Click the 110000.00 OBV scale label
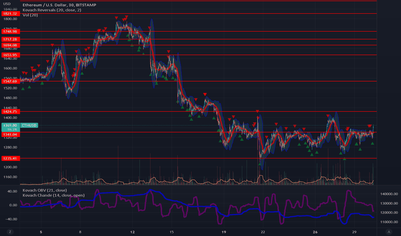401x236 pixels. pyautogui.click(x=389, y=222)
